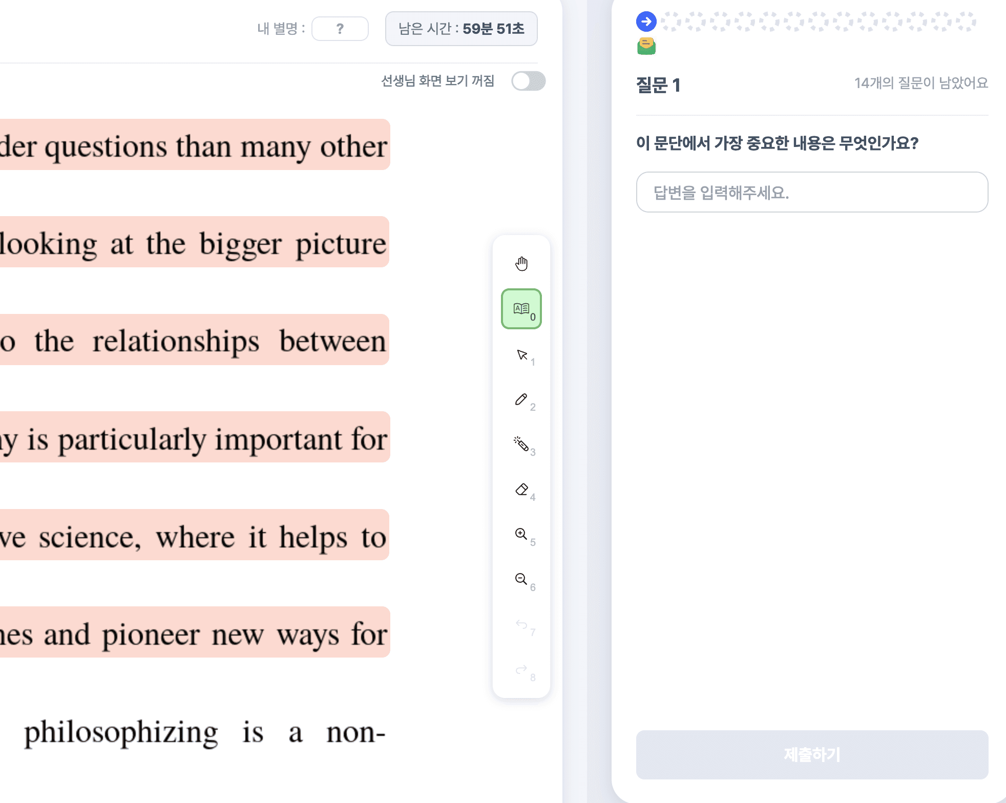Click the redo arrow icon

[521, 669]
